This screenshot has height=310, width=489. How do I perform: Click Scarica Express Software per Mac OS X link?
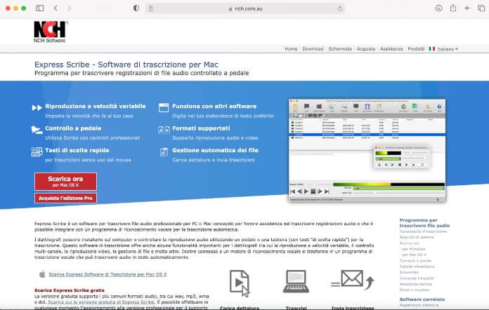(107, 274)
